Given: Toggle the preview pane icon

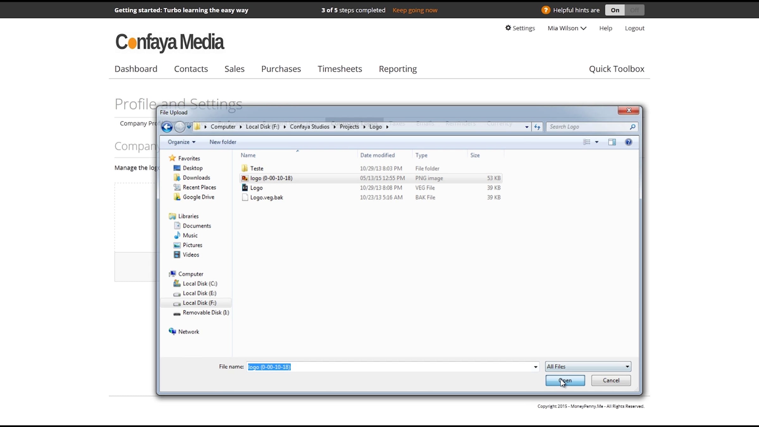Looking at the screenshot, I should pyautogui.click(x=612, y=142).
